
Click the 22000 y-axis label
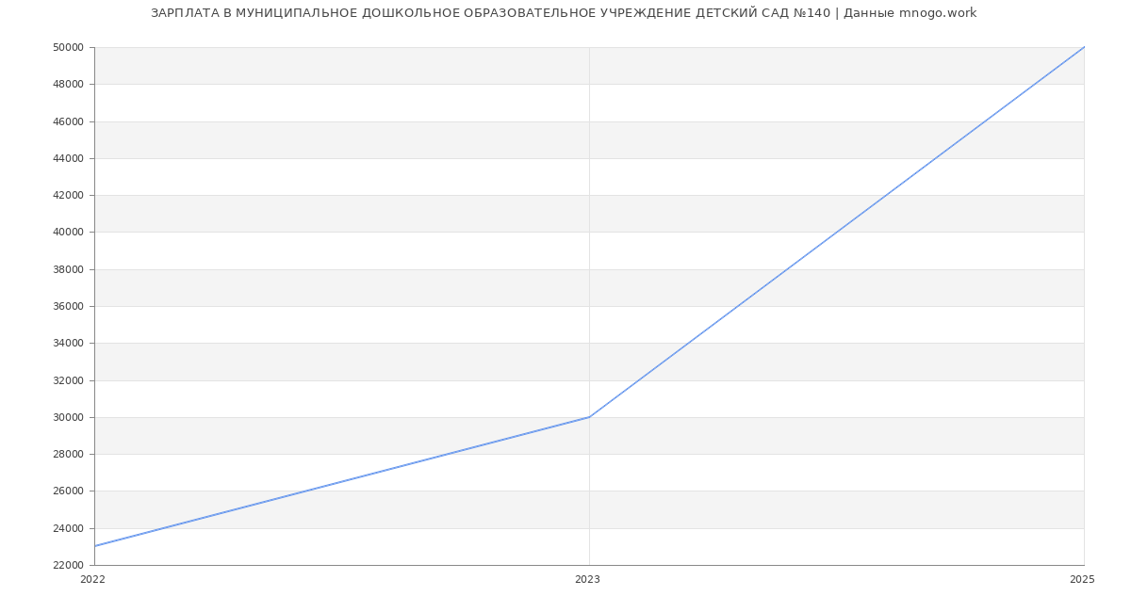click(x=70, y=565)
